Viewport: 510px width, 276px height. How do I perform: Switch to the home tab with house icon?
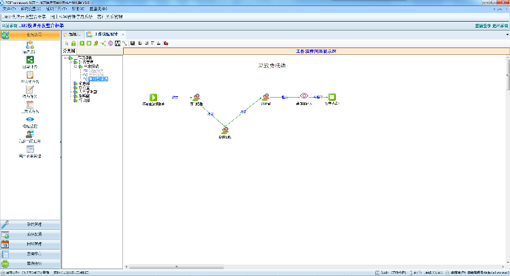click(72, 35)
